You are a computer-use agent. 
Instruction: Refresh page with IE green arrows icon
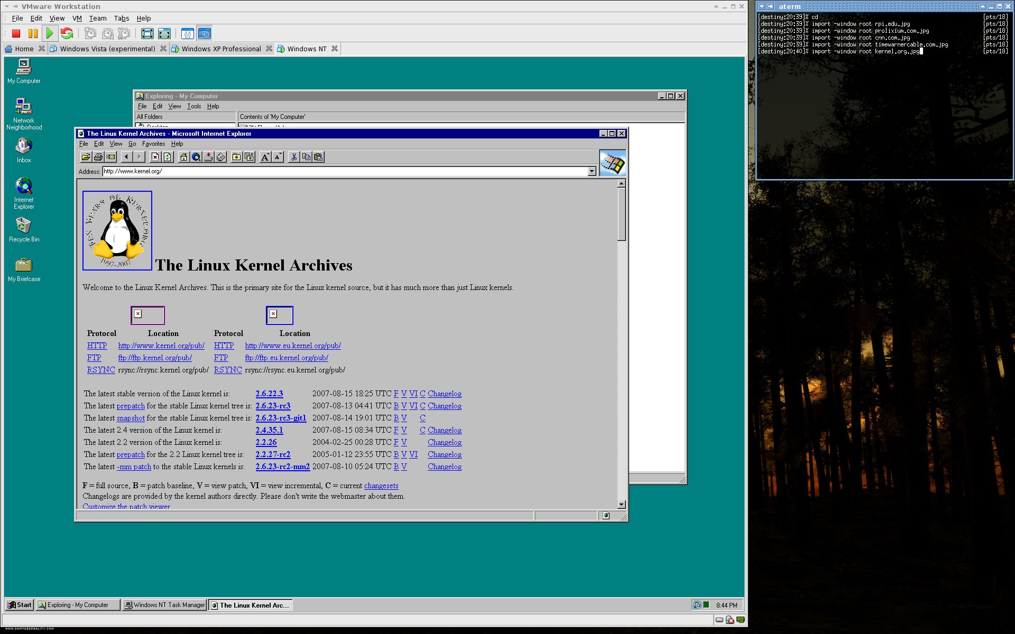pyautogui.click(x=168, y=157)
